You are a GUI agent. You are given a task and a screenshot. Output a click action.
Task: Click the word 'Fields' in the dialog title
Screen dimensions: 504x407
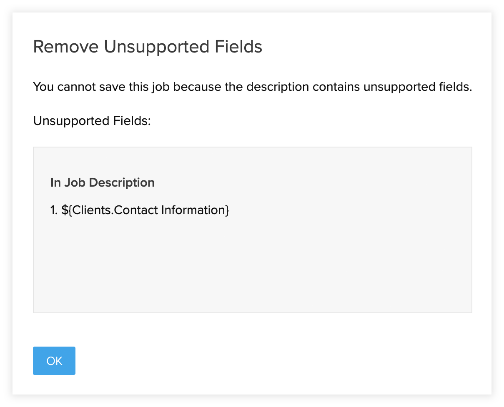pyautogui.click(x=238, y=47)
